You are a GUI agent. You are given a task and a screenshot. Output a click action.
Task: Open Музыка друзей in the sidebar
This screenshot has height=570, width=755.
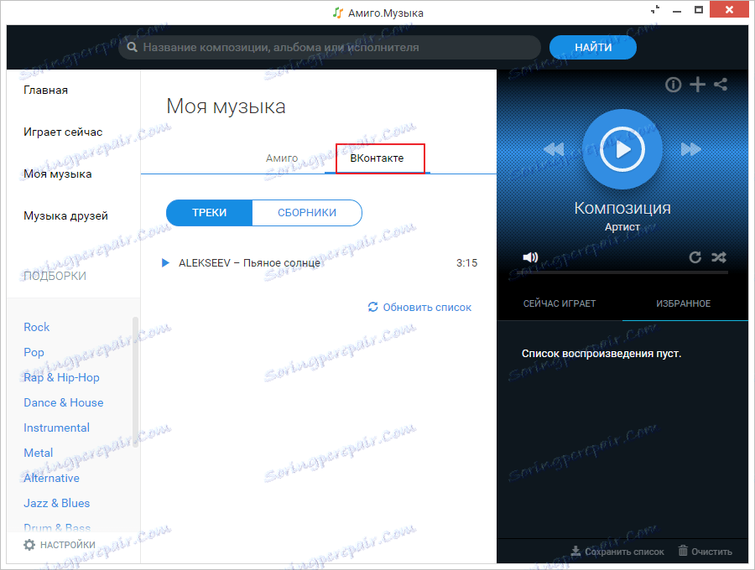pyautogui.click(x=65, y=215)
